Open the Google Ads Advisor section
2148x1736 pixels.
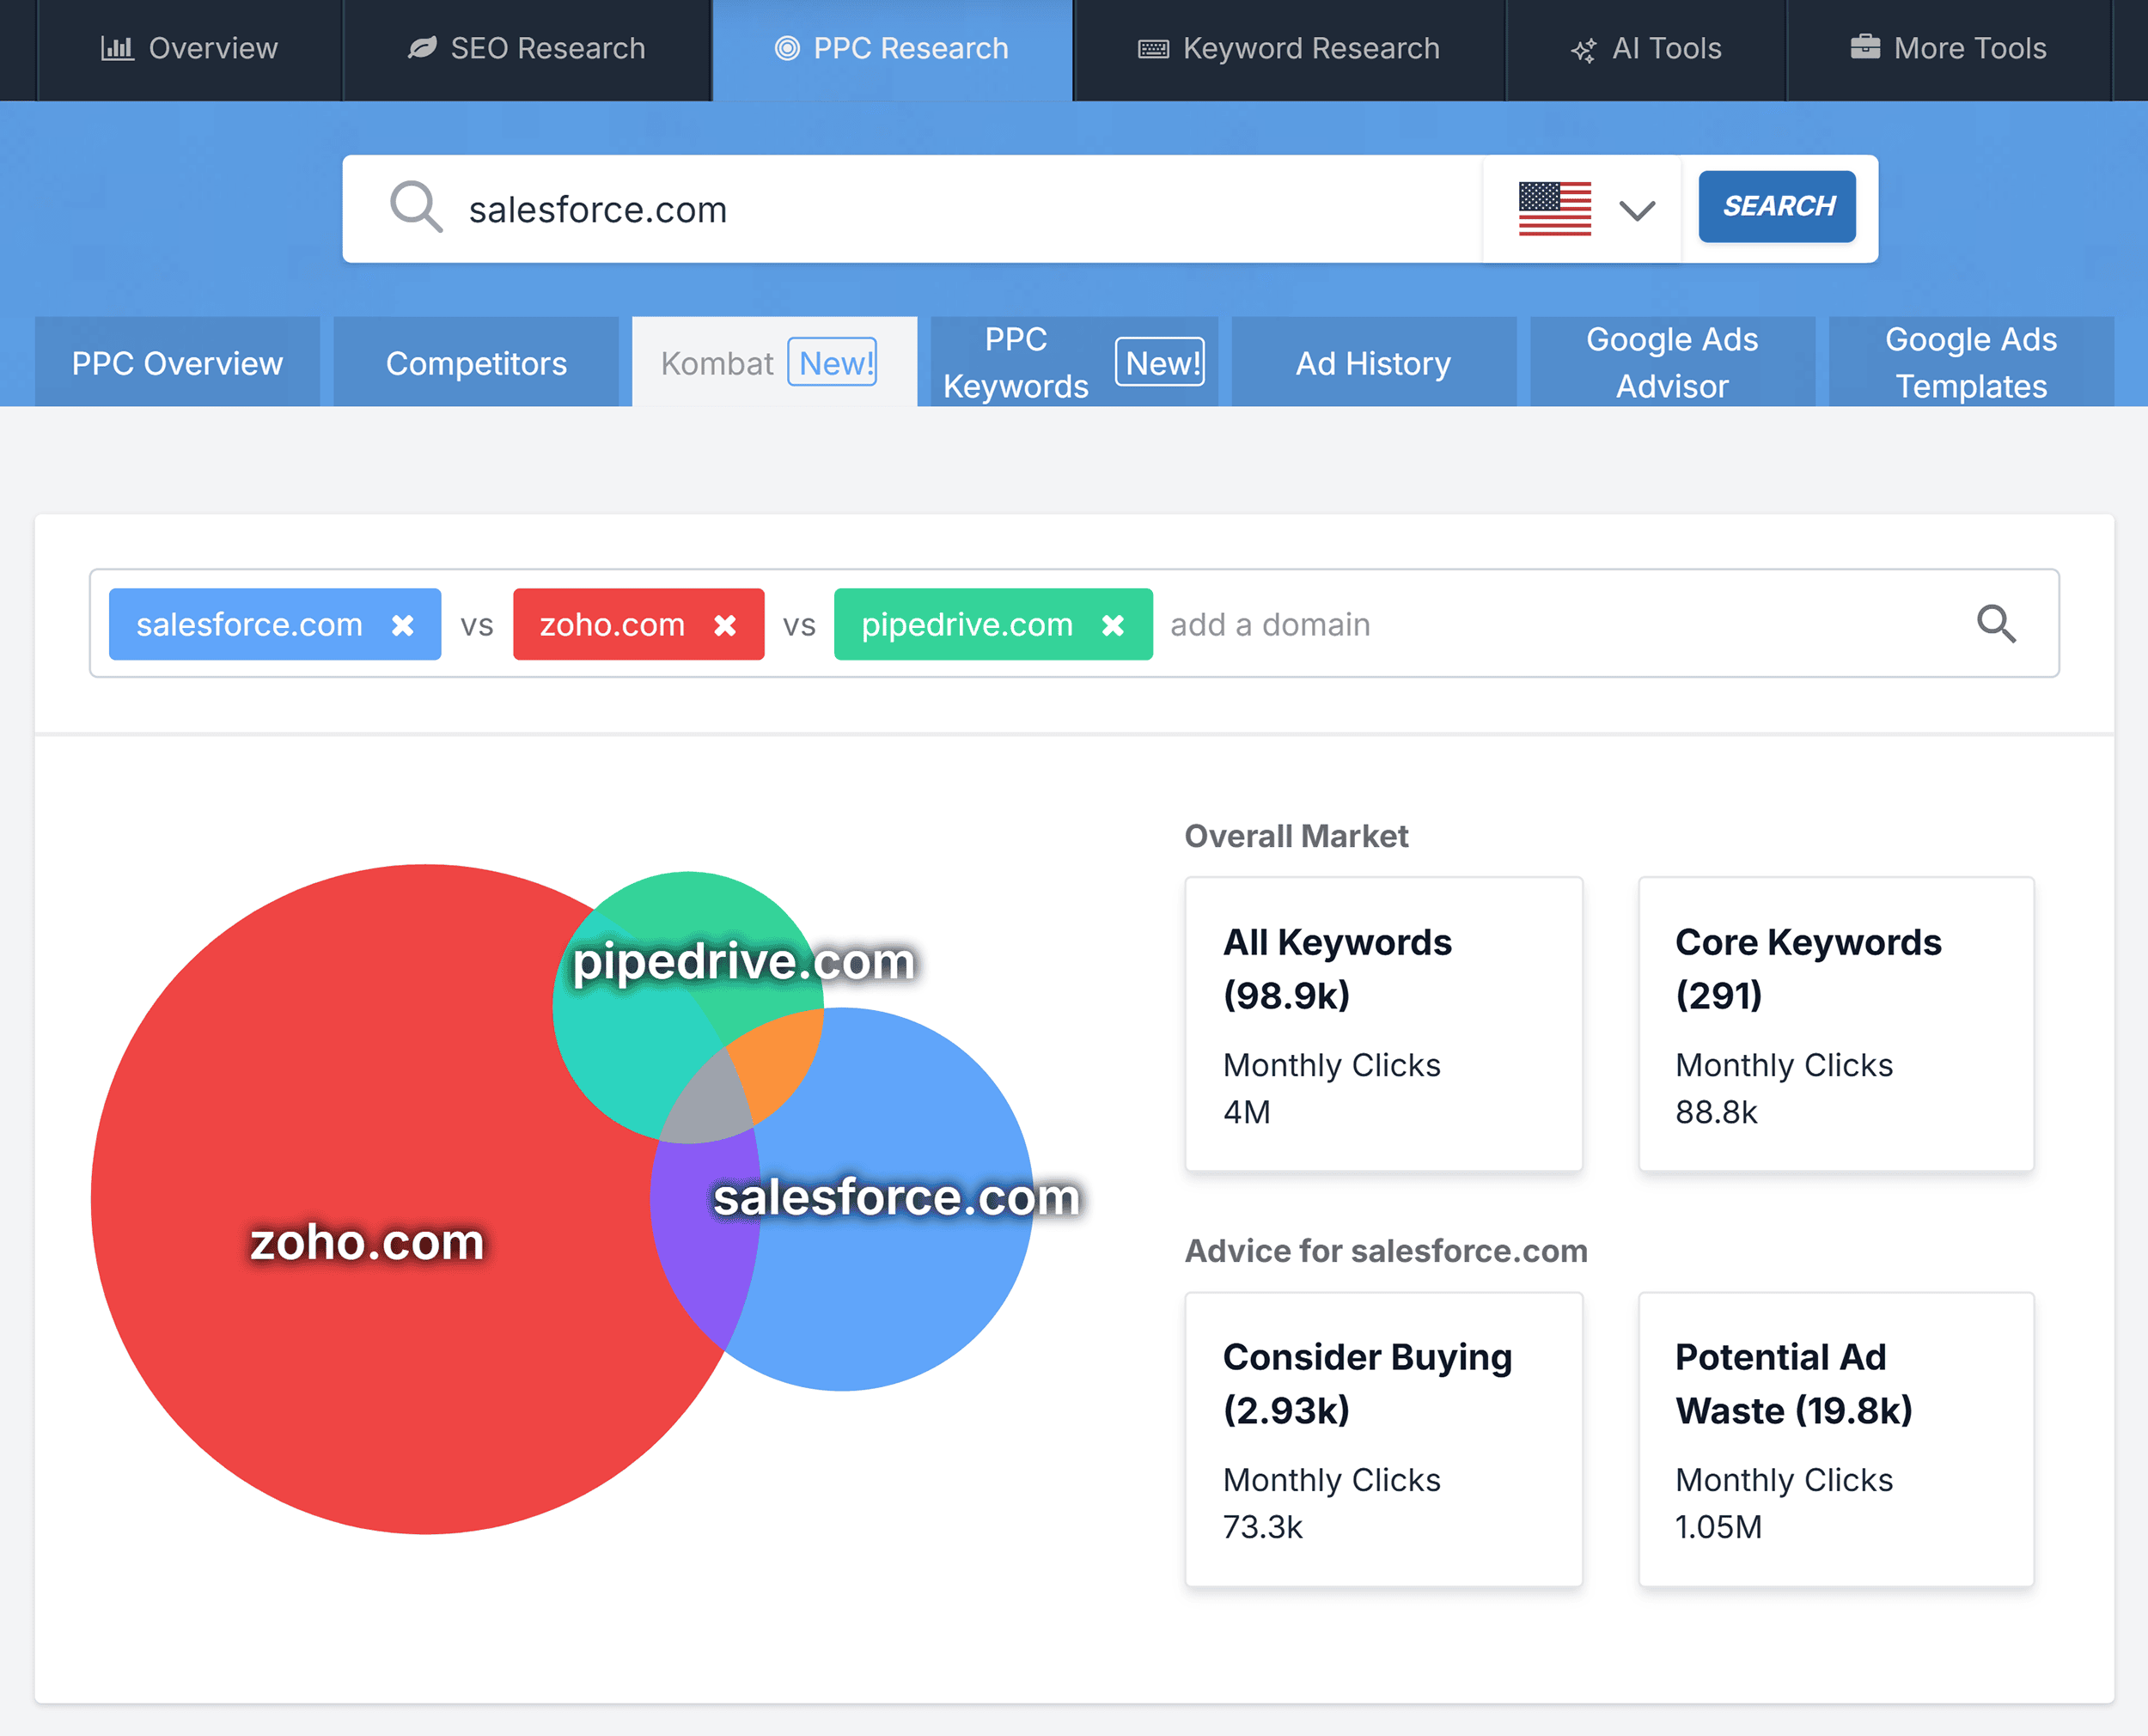(1671, 362)
